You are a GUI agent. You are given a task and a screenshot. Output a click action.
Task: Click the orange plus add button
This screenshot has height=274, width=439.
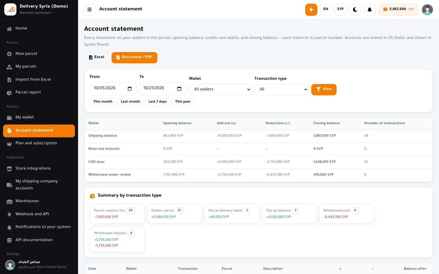pyautogui.click(x=311, y=9)
